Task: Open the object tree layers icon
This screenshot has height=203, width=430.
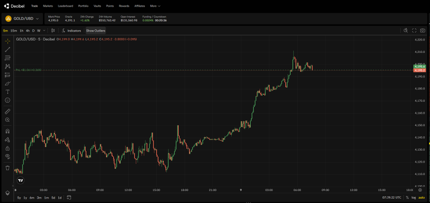Action: pos(7,192)
